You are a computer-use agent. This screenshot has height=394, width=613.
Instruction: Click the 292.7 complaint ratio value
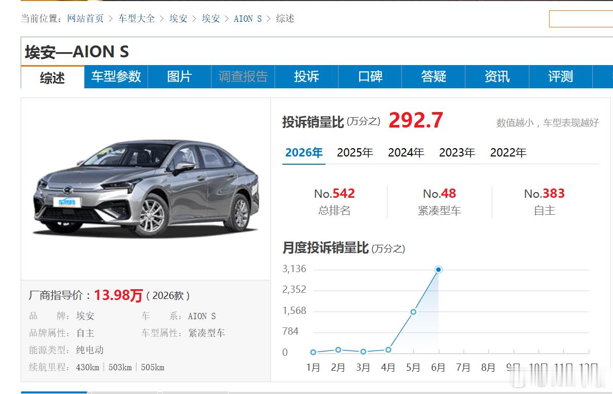click(x=416, y=120)
